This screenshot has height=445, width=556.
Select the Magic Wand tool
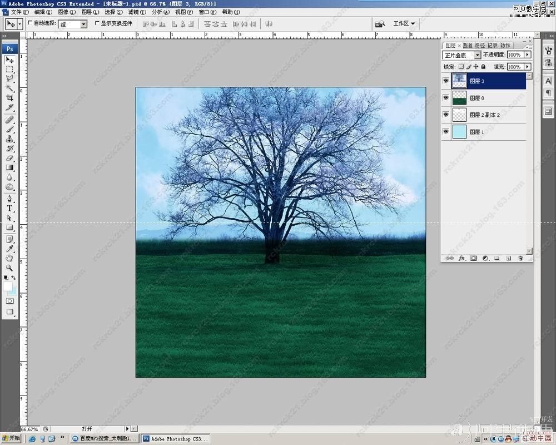[x=9, y=88]
